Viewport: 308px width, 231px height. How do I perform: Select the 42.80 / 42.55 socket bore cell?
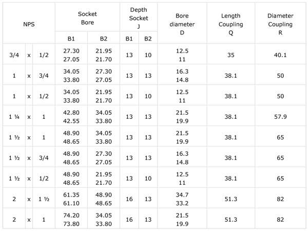[x=71, y=117]
